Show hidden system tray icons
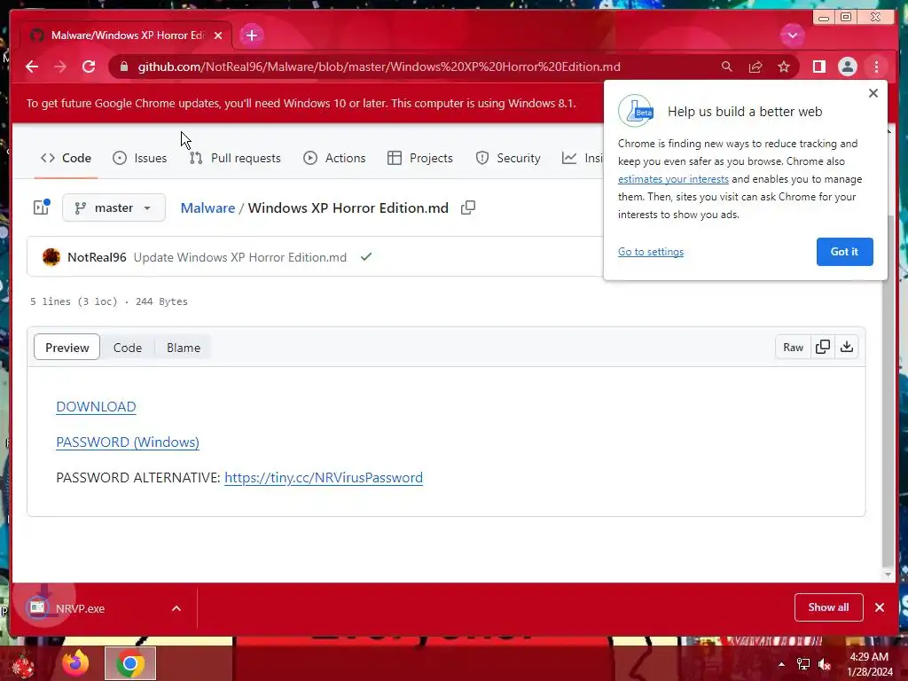The width and height of the screenshot is (908, 681). (x=782, y=664)
